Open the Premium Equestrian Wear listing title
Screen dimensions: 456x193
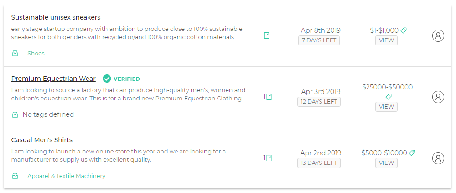pyautogui.click(x=53, y=79)
